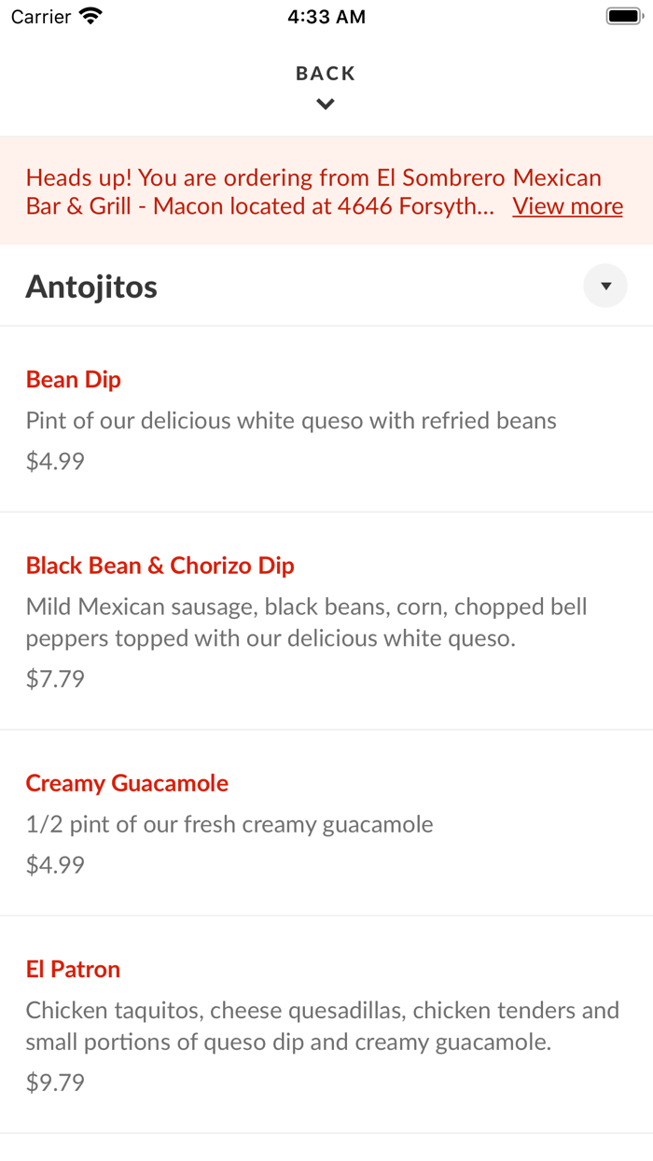Tap the Chicken taquitos description text
The image size is (653, 1161).
point(322,1026)
